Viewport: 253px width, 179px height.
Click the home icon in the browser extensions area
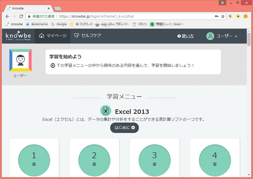point(238,16)
